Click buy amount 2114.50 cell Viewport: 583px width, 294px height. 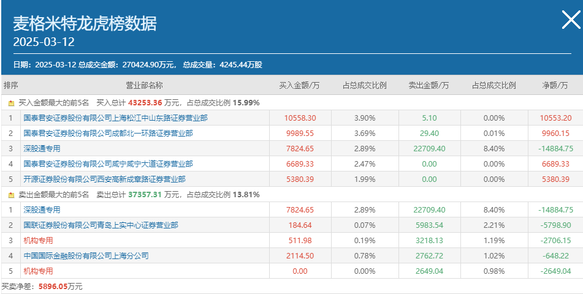300,255
